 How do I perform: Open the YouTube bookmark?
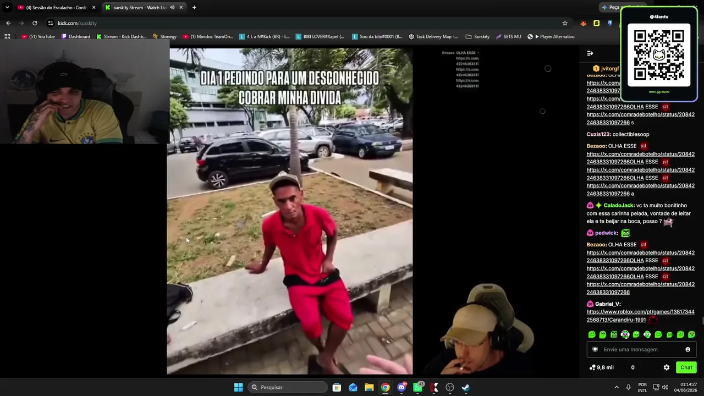pos(38,37)
